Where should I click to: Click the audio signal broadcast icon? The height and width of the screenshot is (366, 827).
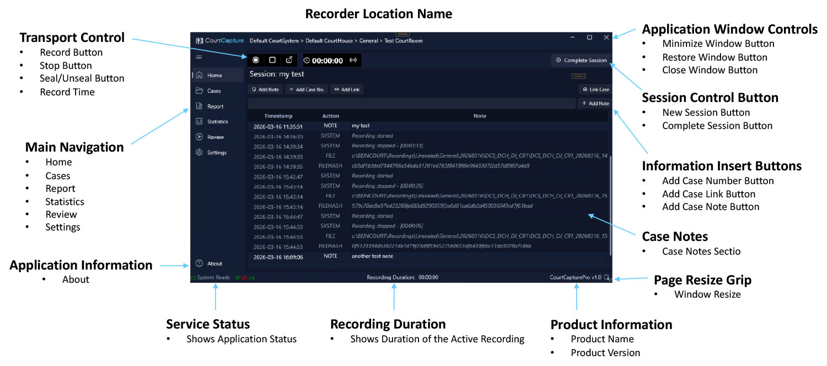353,60
